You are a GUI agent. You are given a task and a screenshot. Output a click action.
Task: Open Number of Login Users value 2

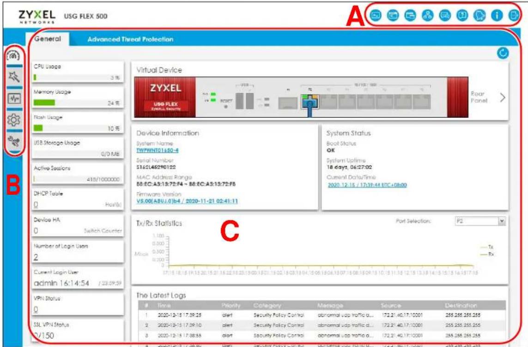tap(36, 257)
